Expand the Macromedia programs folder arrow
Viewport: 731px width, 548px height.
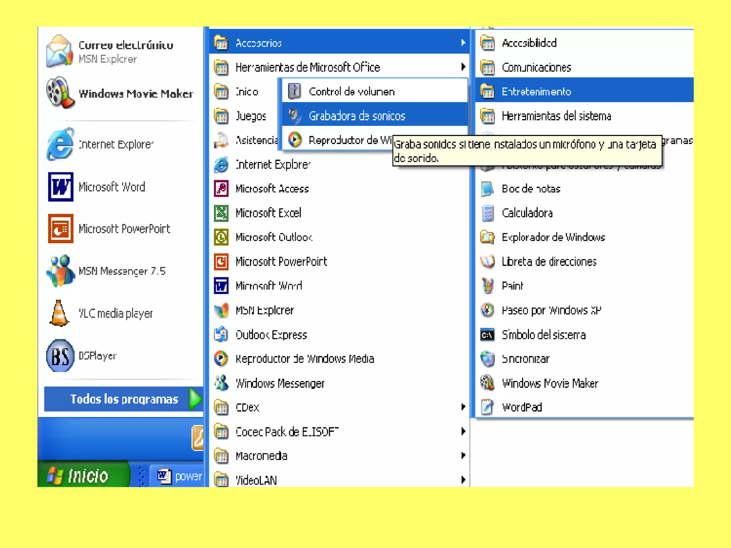coord(463,456)
